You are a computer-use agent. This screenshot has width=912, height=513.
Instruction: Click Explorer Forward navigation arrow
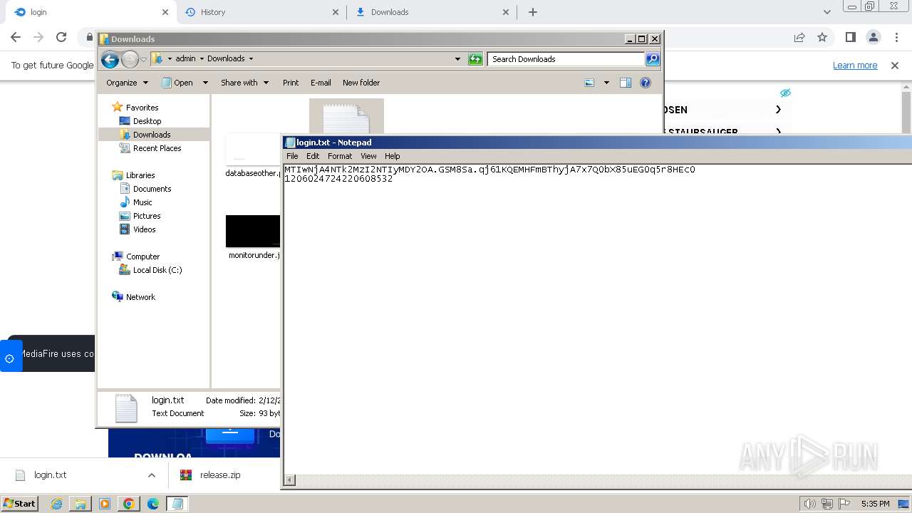tap(130, 60)
